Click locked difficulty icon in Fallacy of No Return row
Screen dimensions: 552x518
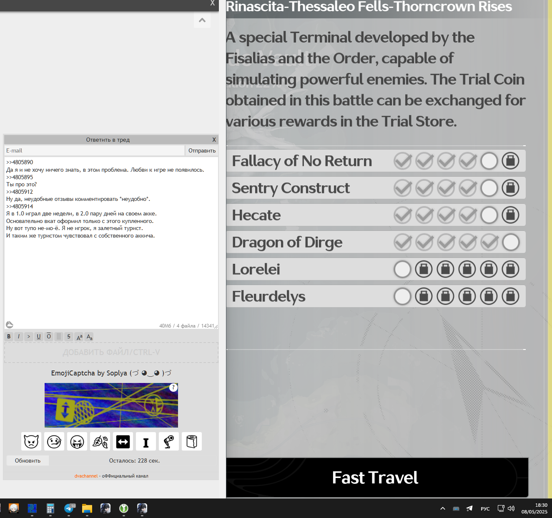pyautogui.click(x=511, y=161)
